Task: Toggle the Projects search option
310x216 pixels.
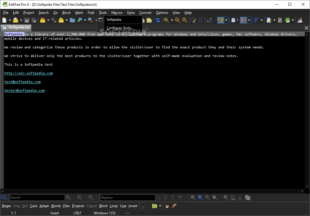Action: pos(78,206)
